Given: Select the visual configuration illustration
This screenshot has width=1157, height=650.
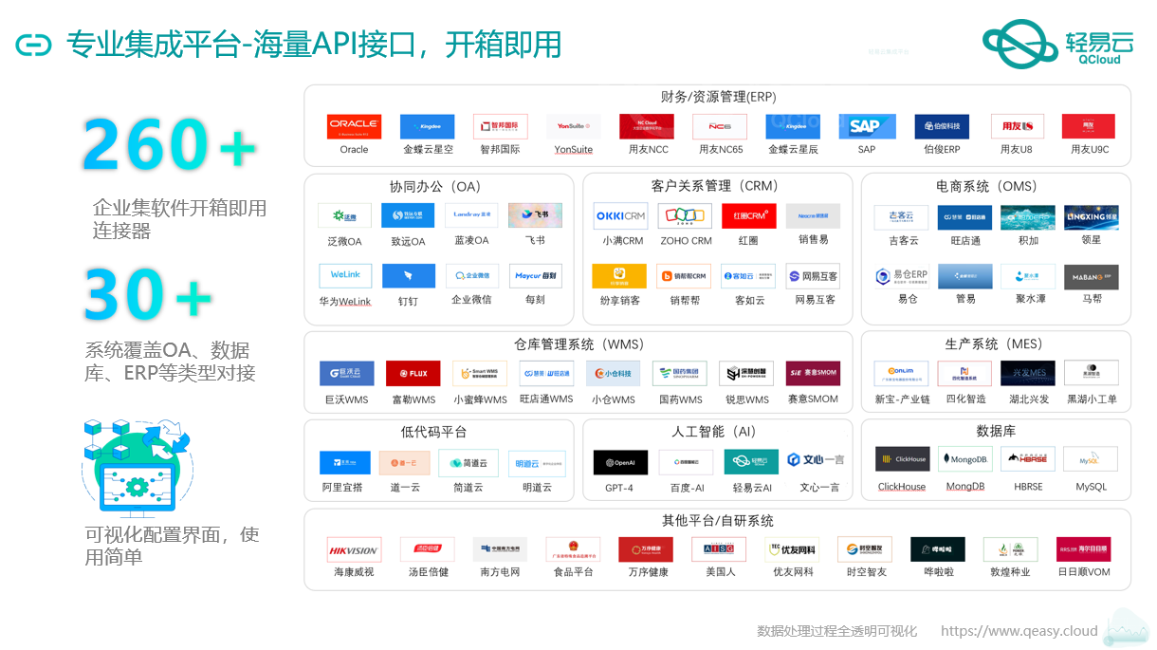Looking at the screenshot, I should pos(137,467).
